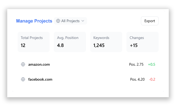
Task: Select the amazon.com project row
Action: [x=88, y=64]
